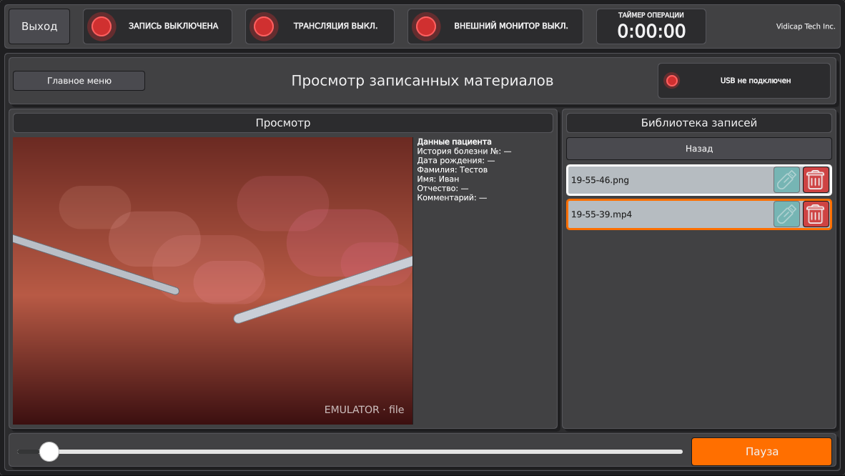Pause playback with the Пауза button

(761, 451)
